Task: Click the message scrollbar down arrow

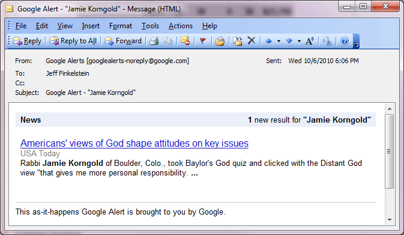Action: 390,220
